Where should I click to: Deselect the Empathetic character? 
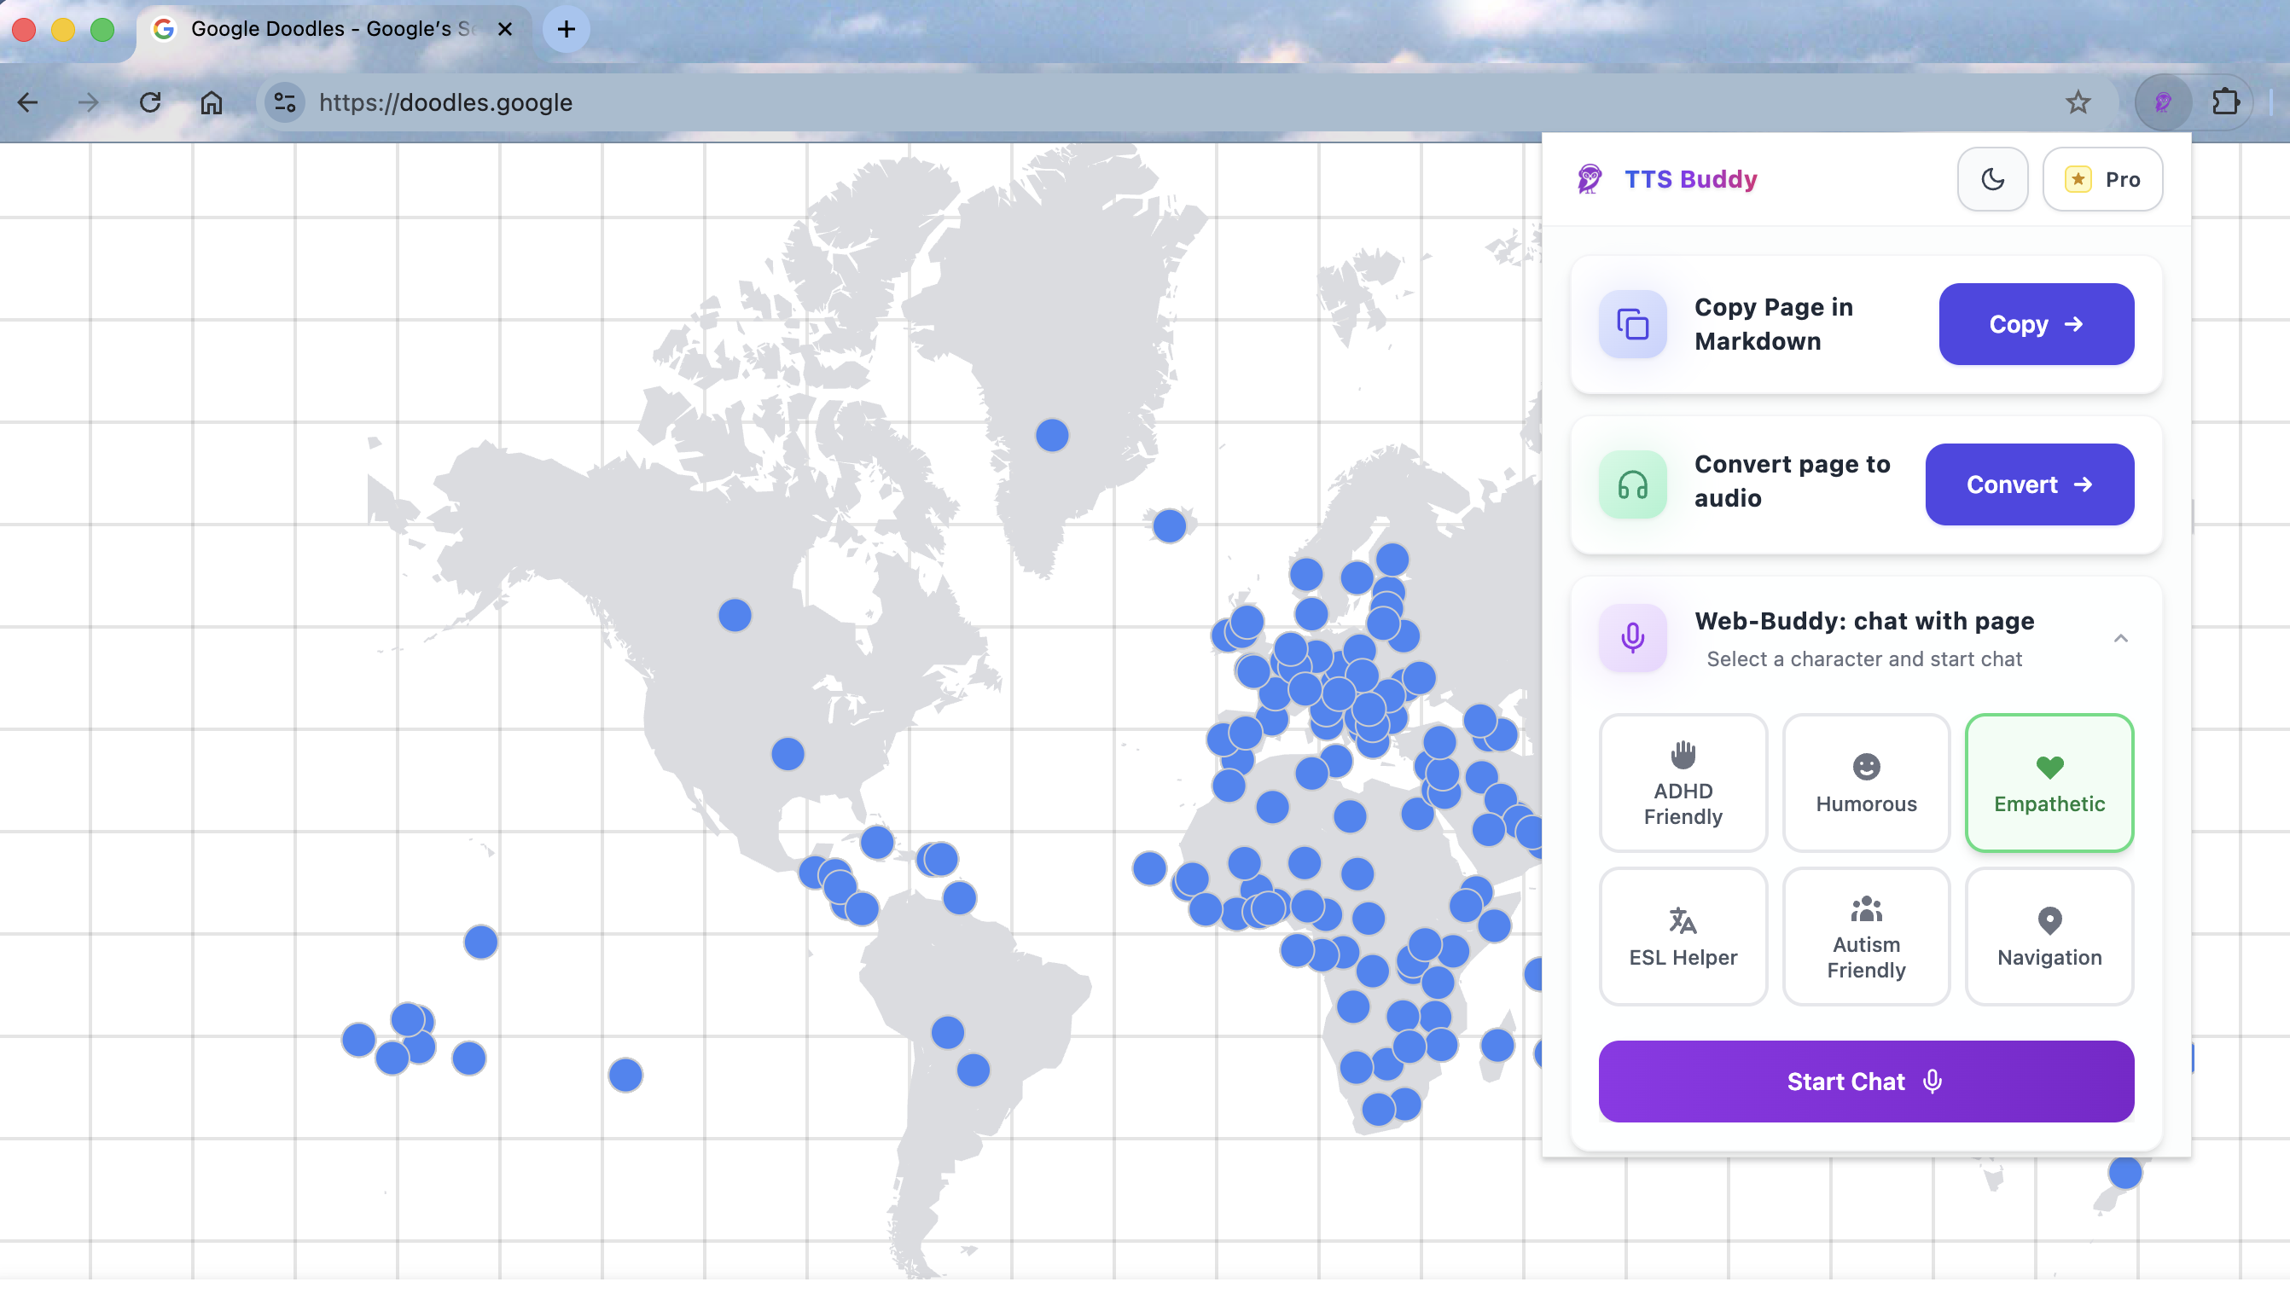tap(2048, 782)
